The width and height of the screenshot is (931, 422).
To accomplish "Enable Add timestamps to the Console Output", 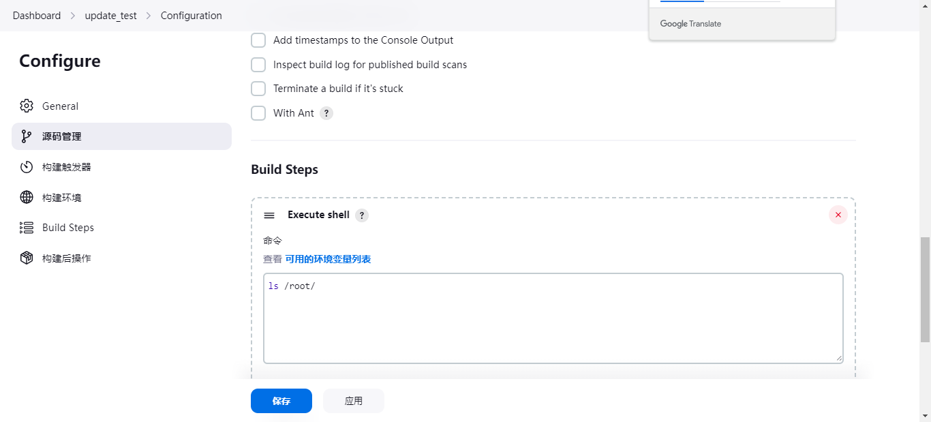I will tap(258, 40).
